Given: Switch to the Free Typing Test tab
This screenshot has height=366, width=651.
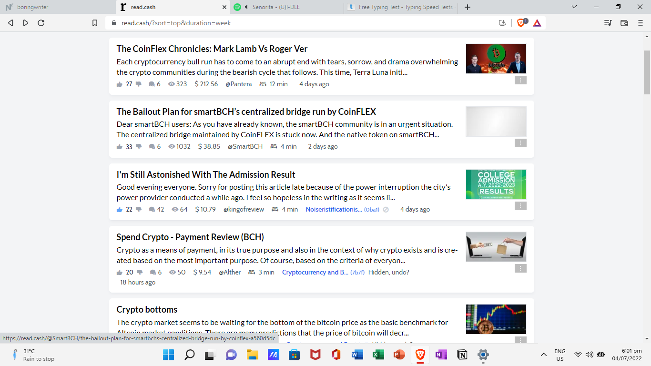Looking at the screenshot, I should point(401,7).
